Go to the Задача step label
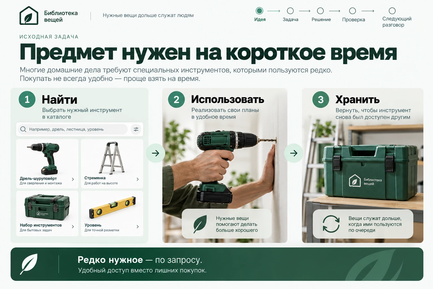Viewport: 433px width, 289px height. coord(290,19)
